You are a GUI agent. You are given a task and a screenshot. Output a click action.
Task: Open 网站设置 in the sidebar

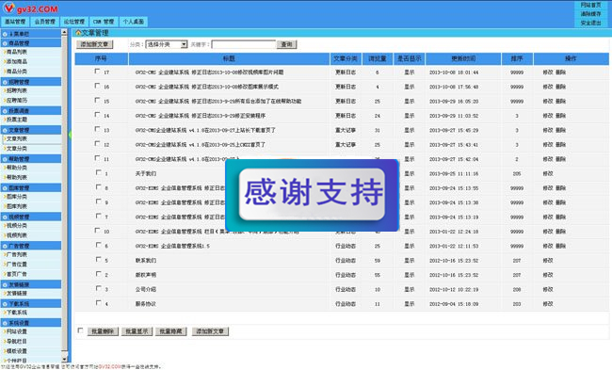tap(17, 331)
